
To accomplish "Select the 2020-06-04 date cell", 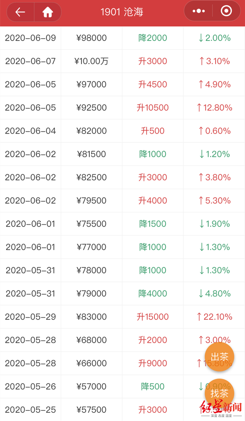I will click(30, 131).
